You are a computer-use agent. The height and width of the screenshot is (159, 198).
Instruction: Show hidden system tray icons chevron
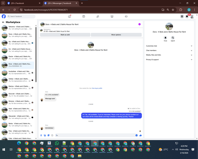point(173,149)
